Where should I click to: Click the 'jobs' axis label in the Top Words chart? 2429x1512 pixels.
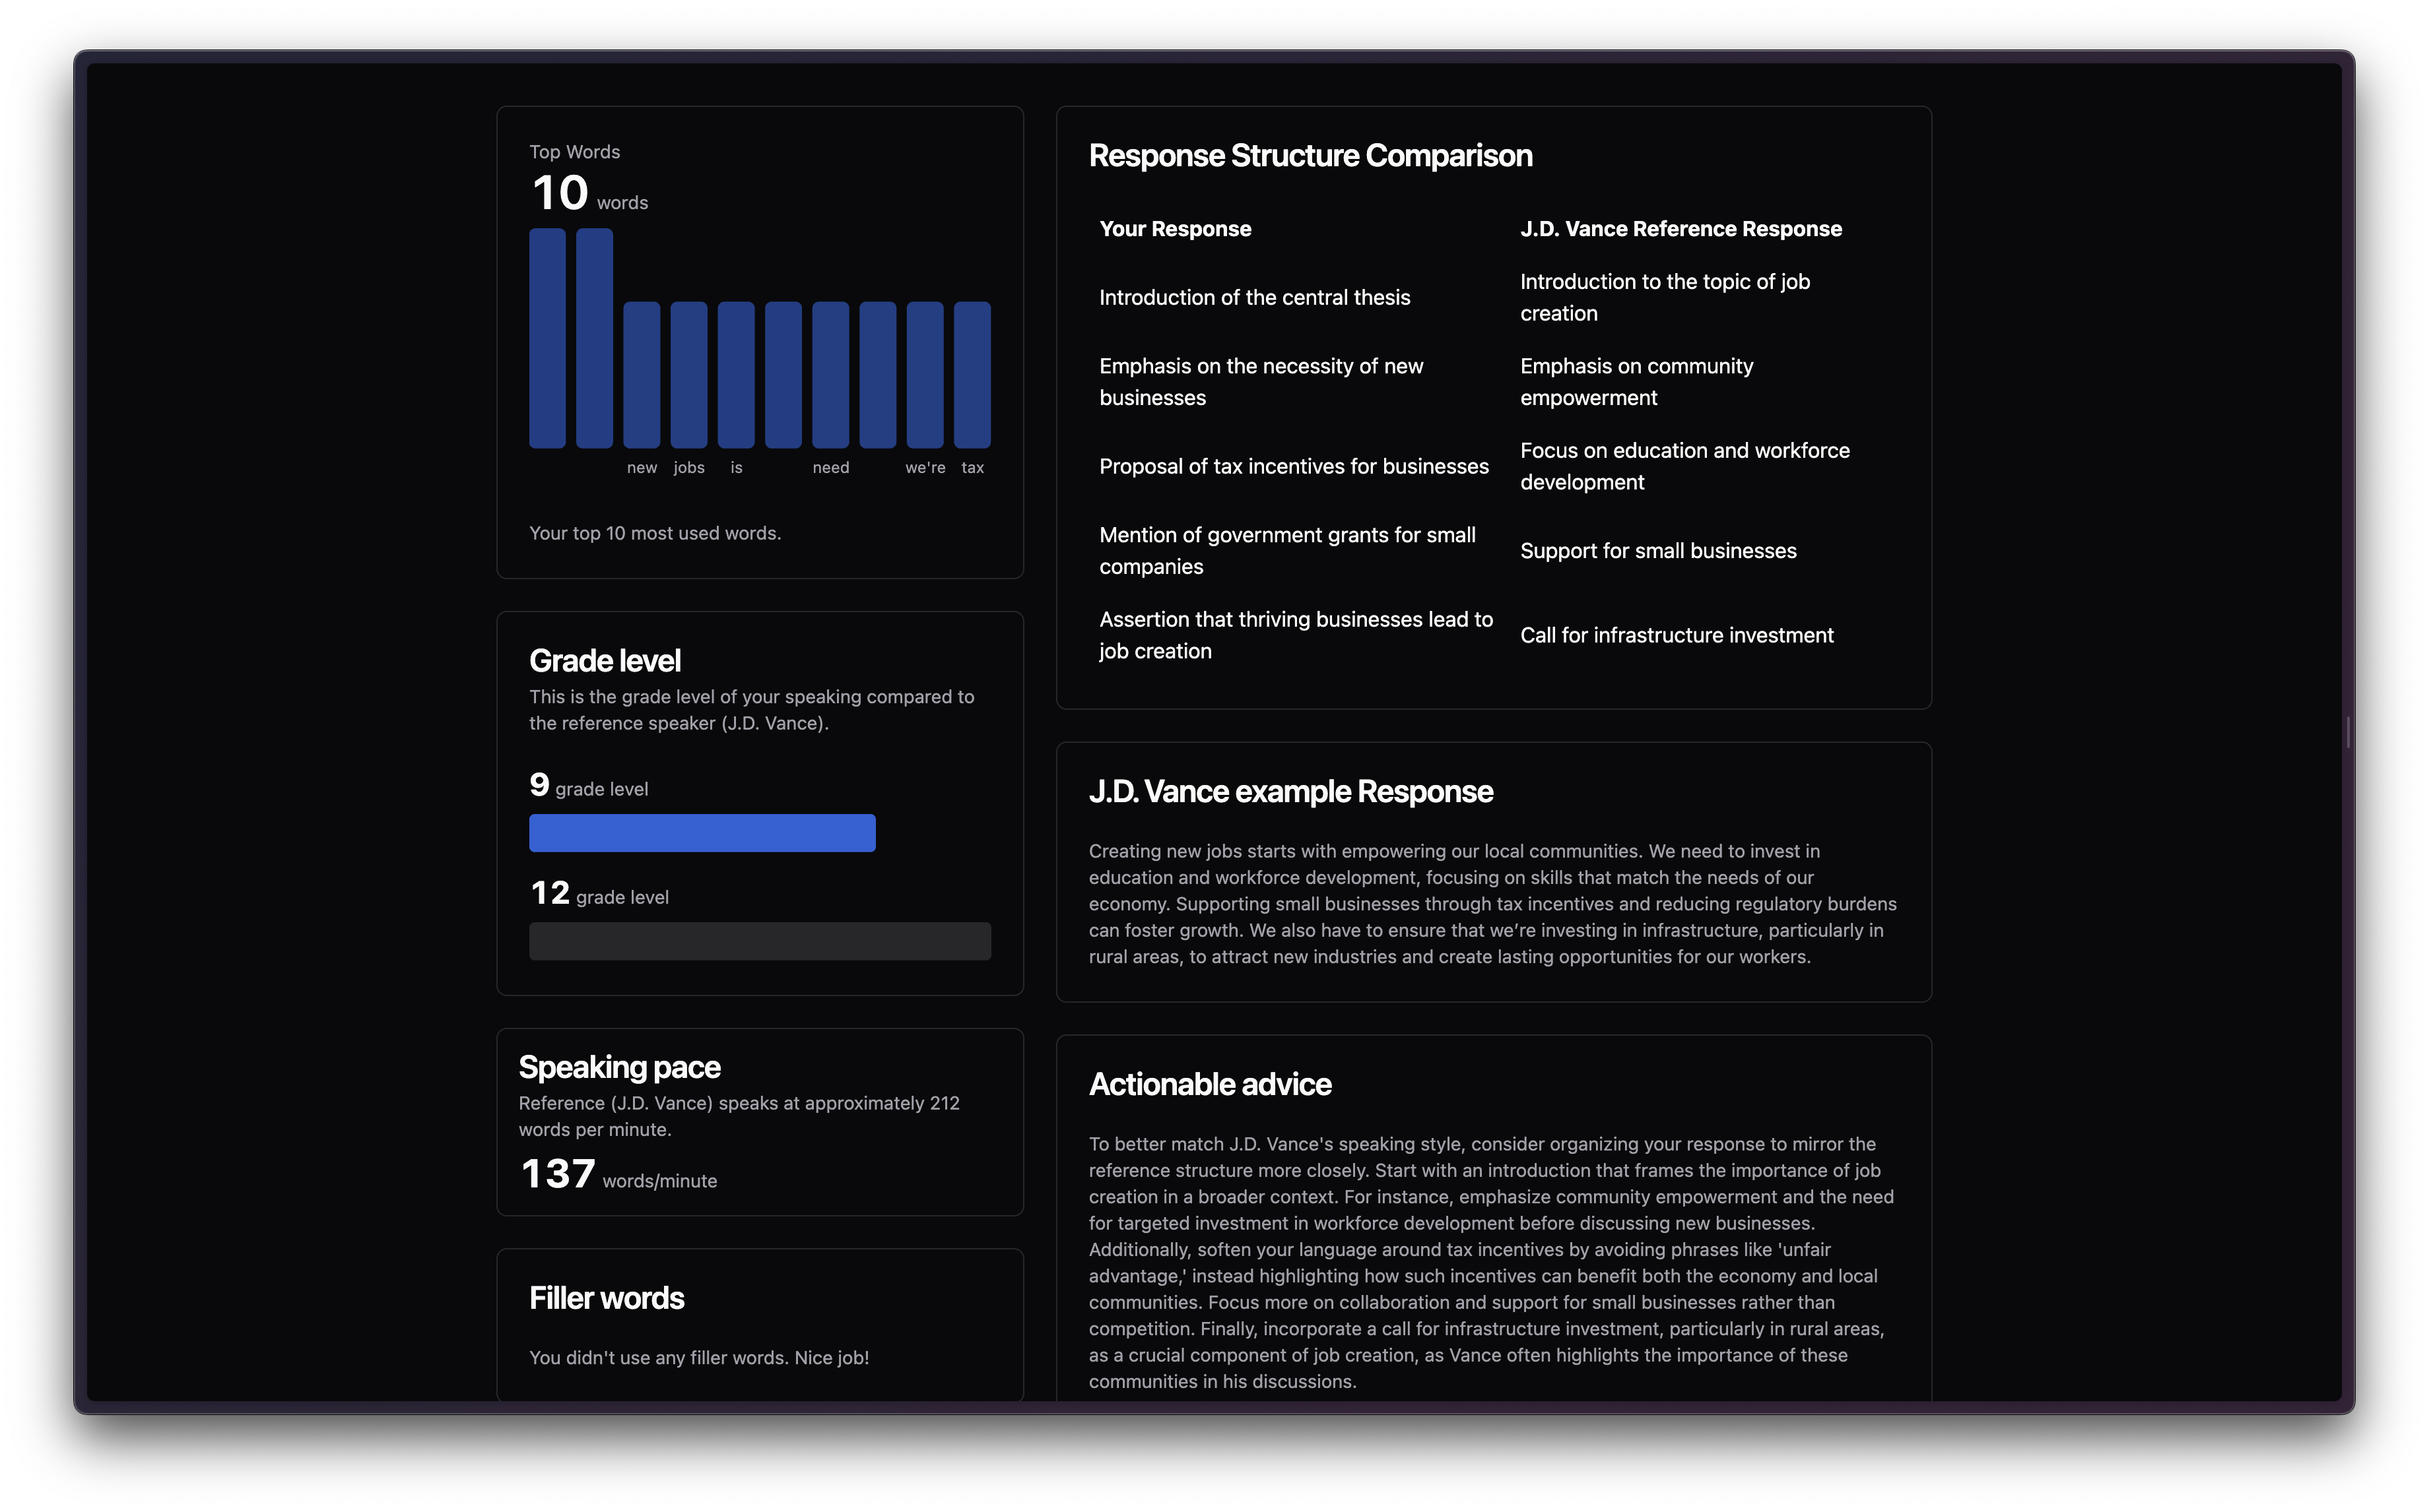tap(688, 467)
